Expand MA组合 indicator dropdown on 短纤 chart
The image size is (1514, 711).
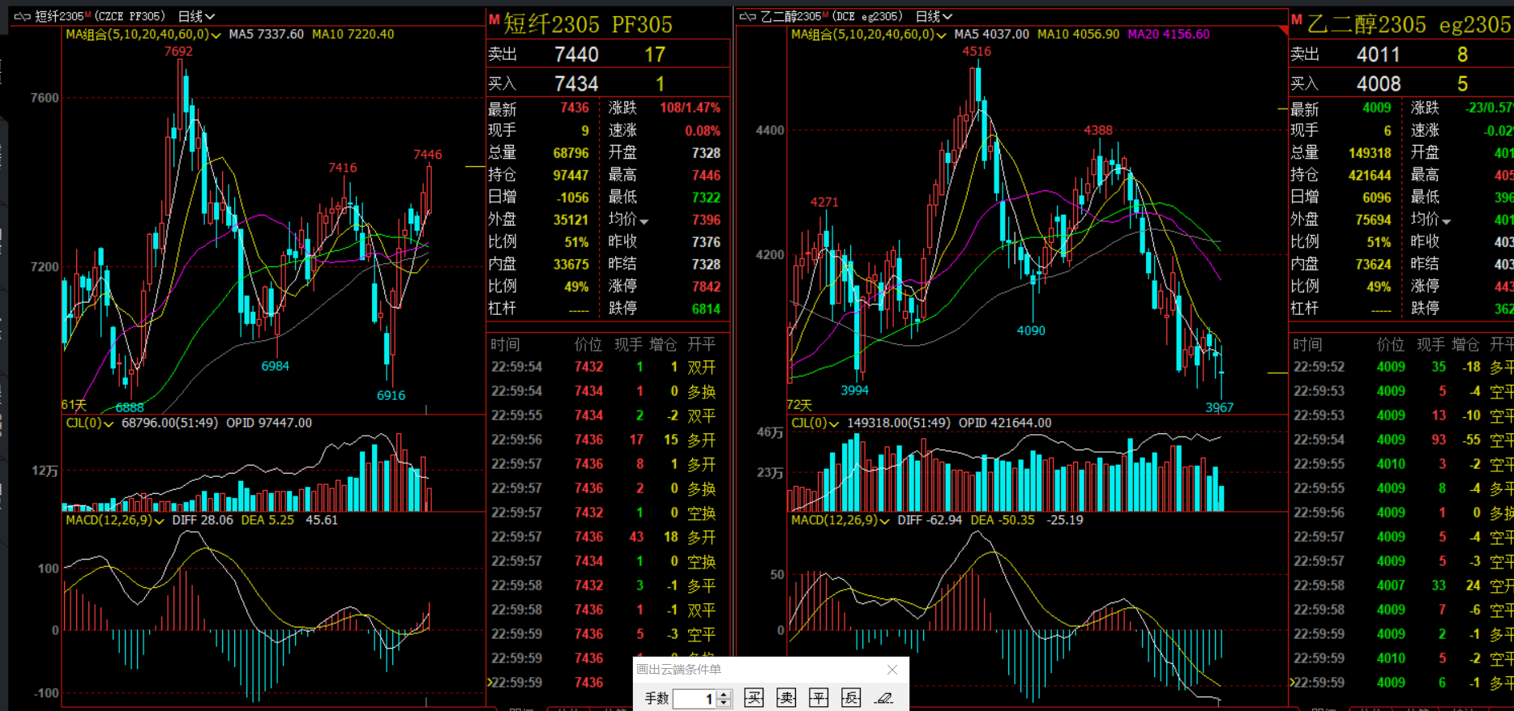coord(216,35)
